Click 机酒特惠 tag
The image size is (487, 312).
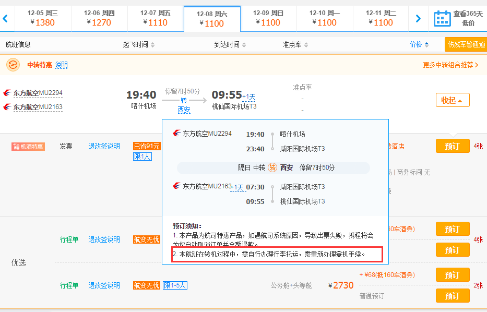[x=28, y=147]
